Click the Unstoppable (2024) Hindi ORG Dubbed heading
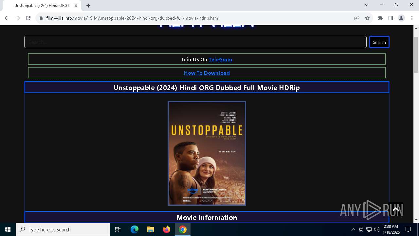419x236 pixels. coord(207,88)
